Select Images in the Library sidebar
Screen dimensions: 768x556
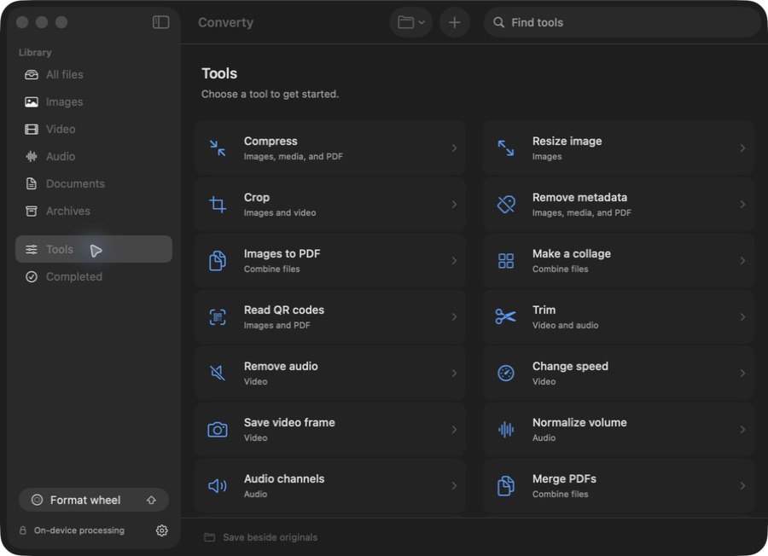click(x=94, y=101)
